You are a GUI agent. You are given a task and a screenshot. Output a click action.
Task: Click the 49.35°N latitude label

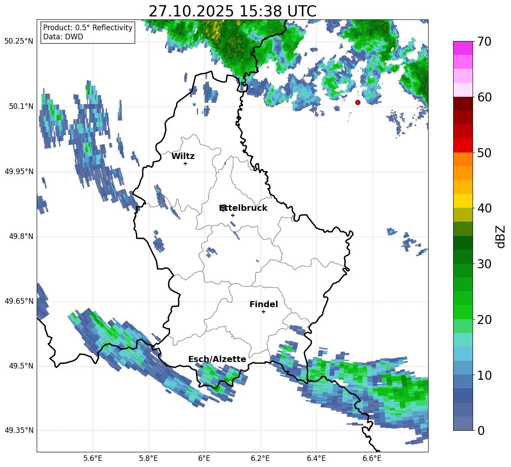click(19, 430)
